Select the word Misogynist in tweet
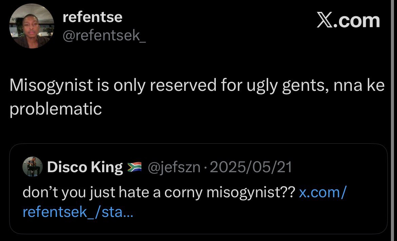 tap(51, 85)
